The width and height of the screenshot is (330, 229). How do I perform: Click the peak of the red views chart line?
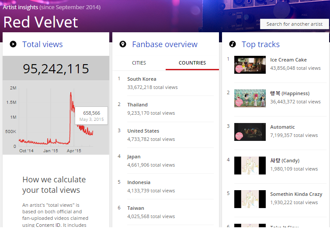[71, 92]
